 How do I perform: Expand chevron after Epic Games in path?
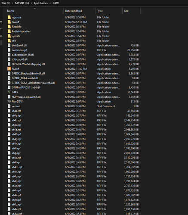click(50, 3)
